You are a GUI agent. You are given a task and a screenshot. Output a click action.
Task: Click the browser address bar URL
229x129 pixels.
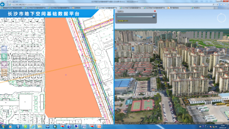[x=26, y=5]
